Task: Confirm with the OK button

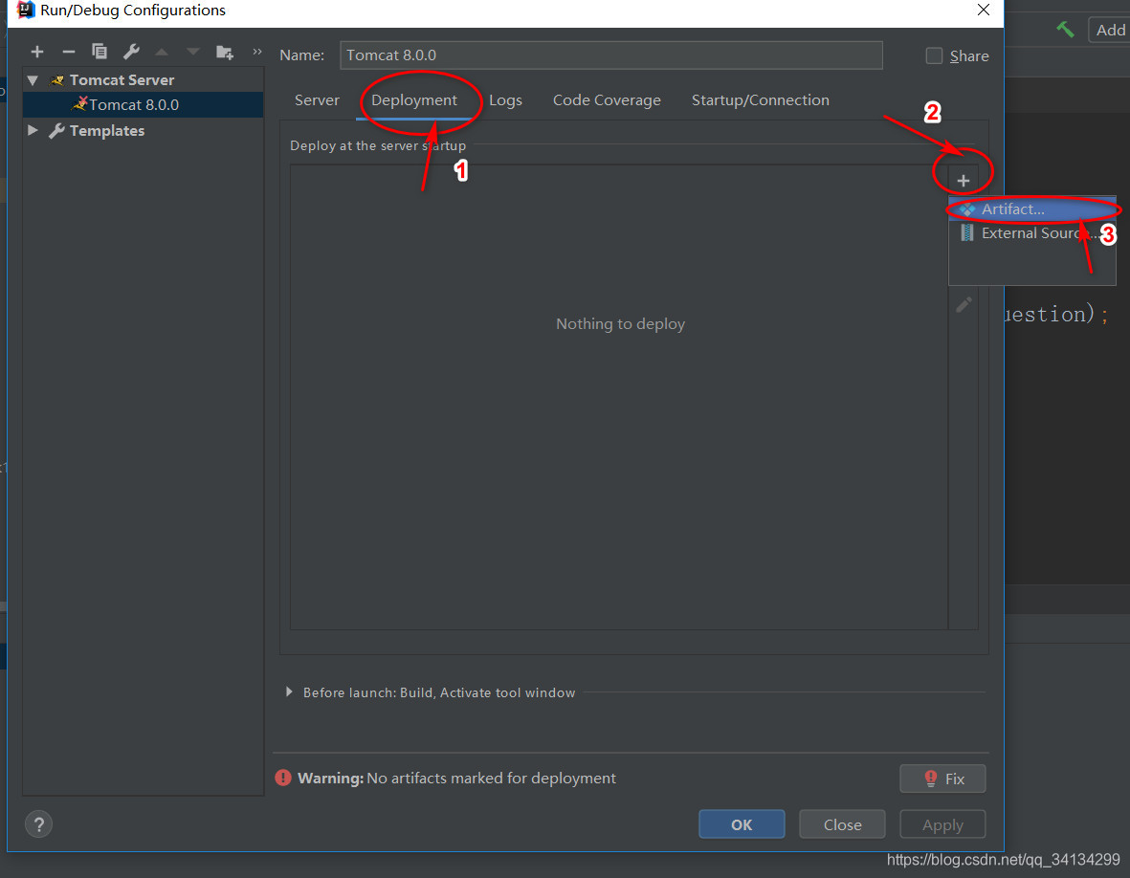Action: [x=742, y=824]
